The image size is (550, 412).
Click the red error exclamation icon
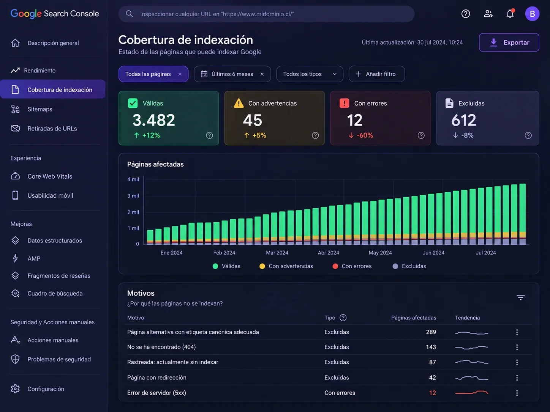point(344,103)
